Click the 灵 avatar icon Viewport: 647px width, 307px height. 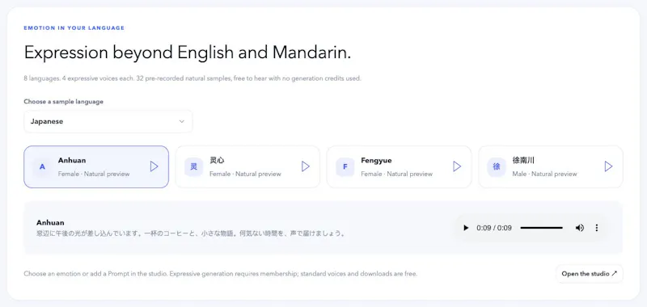pyautogui.click(x=193, y=167)
